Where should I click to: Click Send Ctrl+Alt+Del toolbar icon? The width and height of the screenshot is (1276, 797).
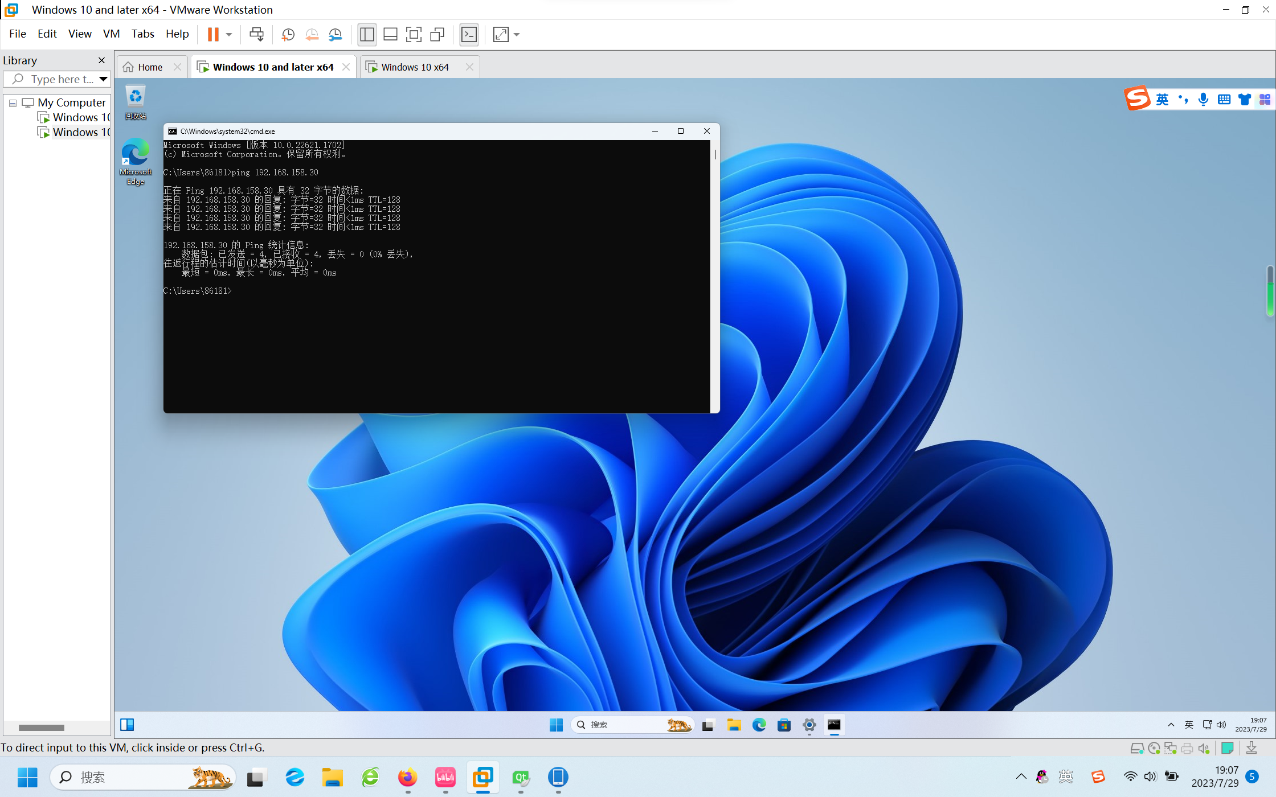click(x=256, y=35)
